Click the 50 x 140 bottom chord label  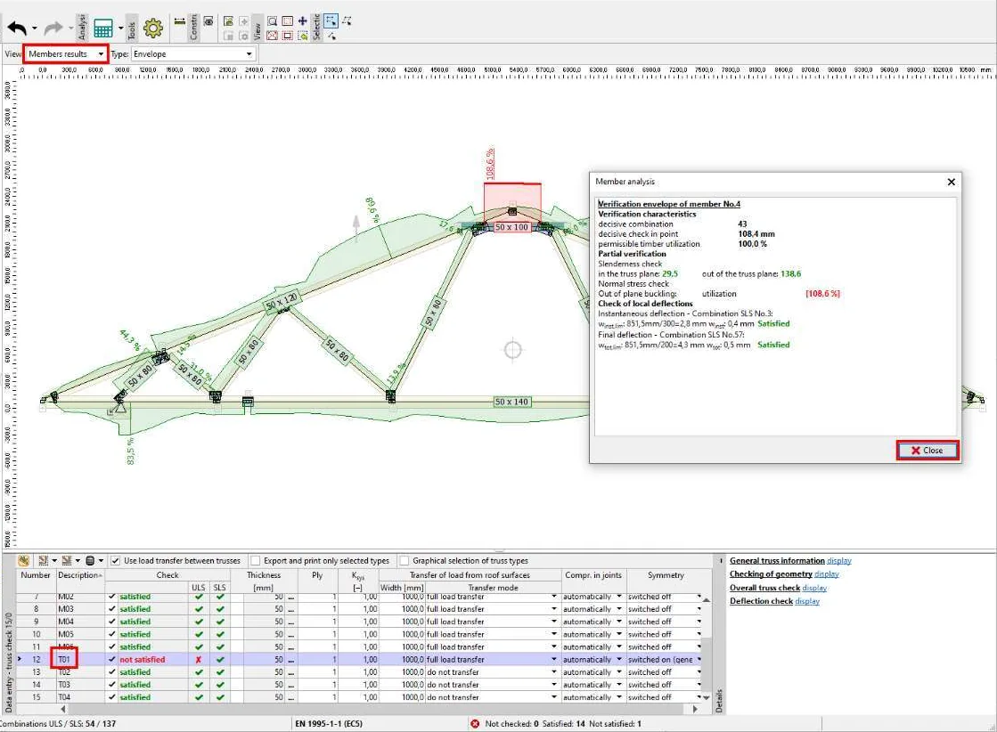[x=511, y=402]
